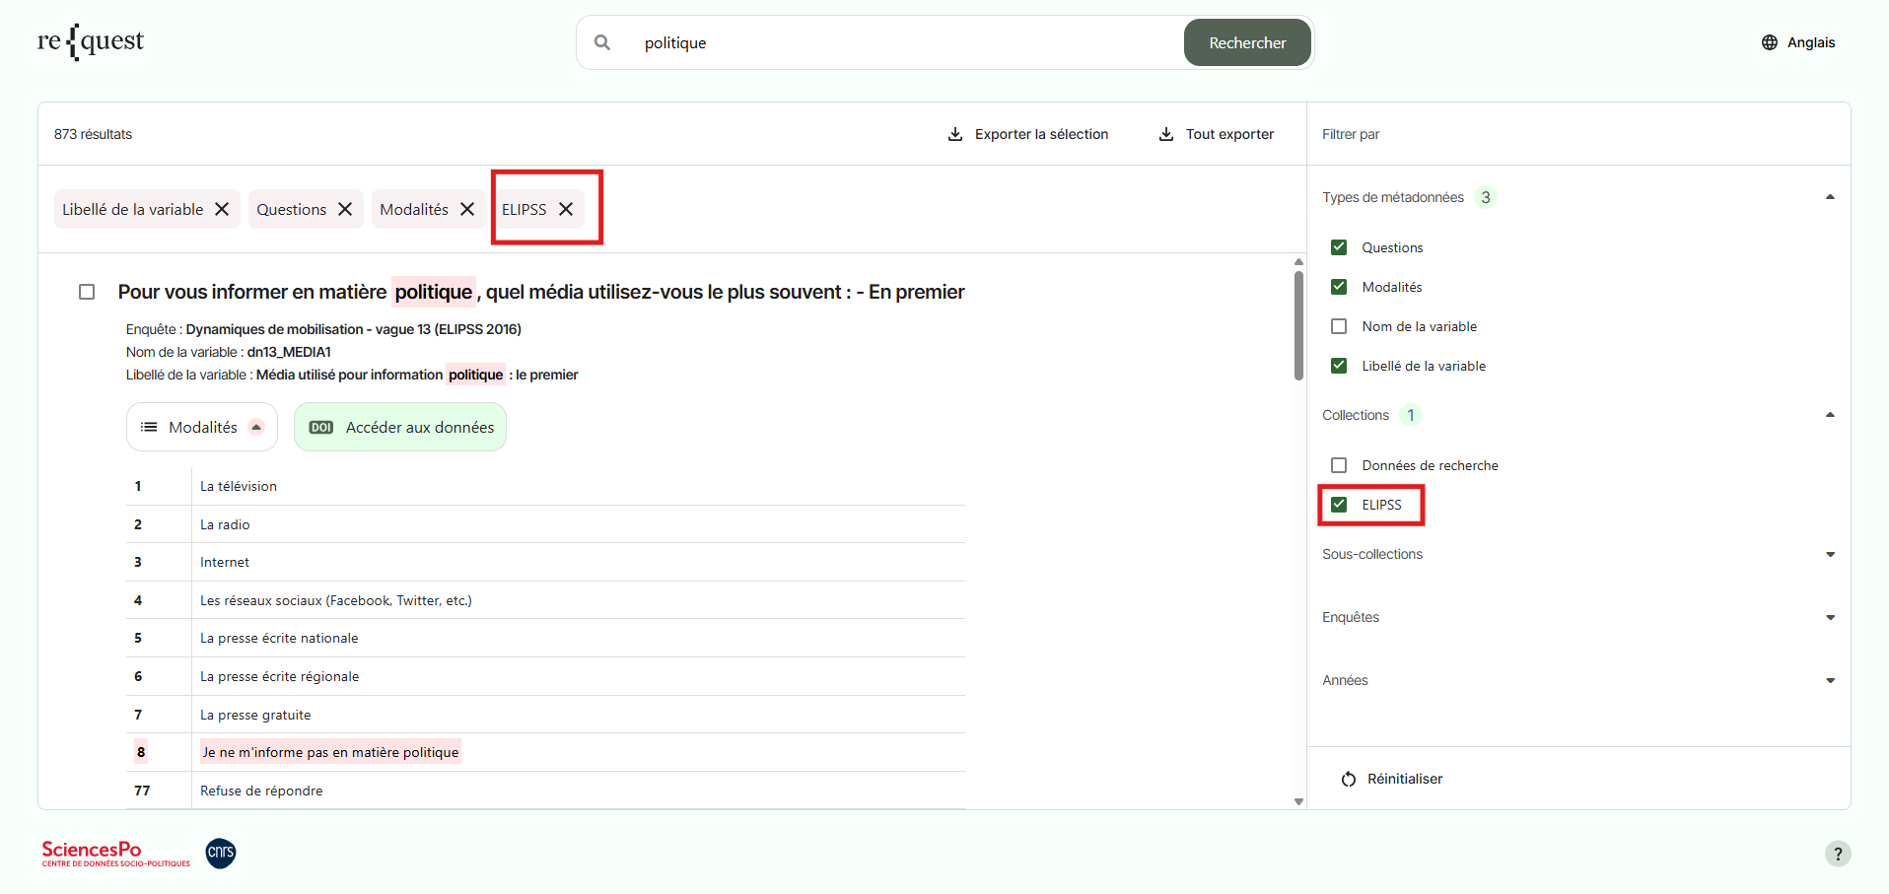Expand the Sous-collections filter section
The height and width of the screenshot is (894, 1889).
click(1830, 554)
